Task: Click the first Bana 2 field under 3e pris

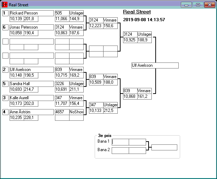Action: point(120,150)
